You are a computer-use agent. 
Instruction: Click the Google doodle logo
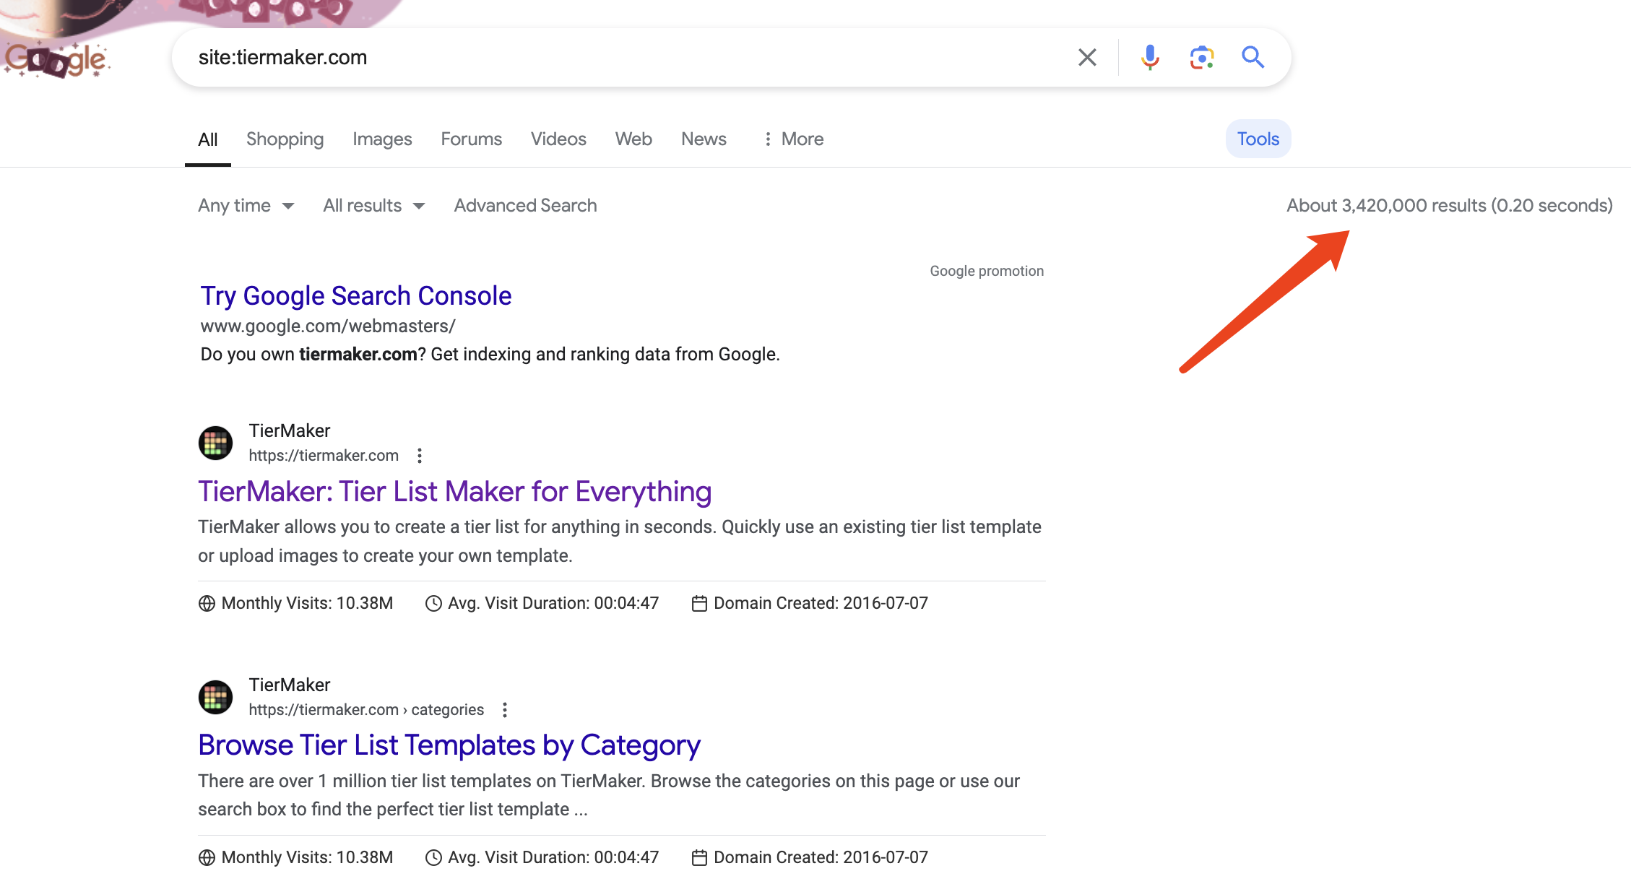click(x=56, y=59)
